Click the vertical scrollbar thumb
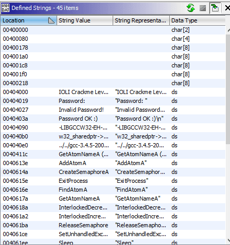Viewport: 230px width, 245px height. [x=228, y=89]
